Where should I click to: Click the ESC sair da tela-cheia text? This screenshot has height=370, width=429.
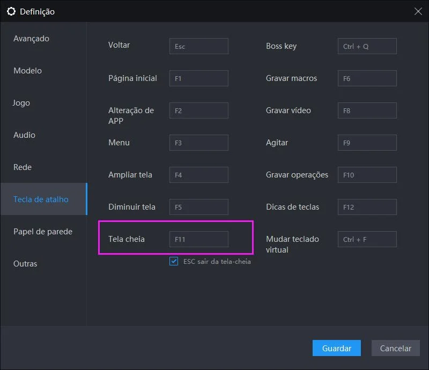tap(217, 262)
